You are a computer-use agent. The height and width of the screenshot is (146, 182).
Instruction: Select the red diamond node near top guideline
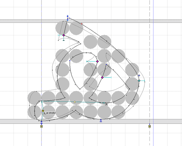tap(82, 24)
